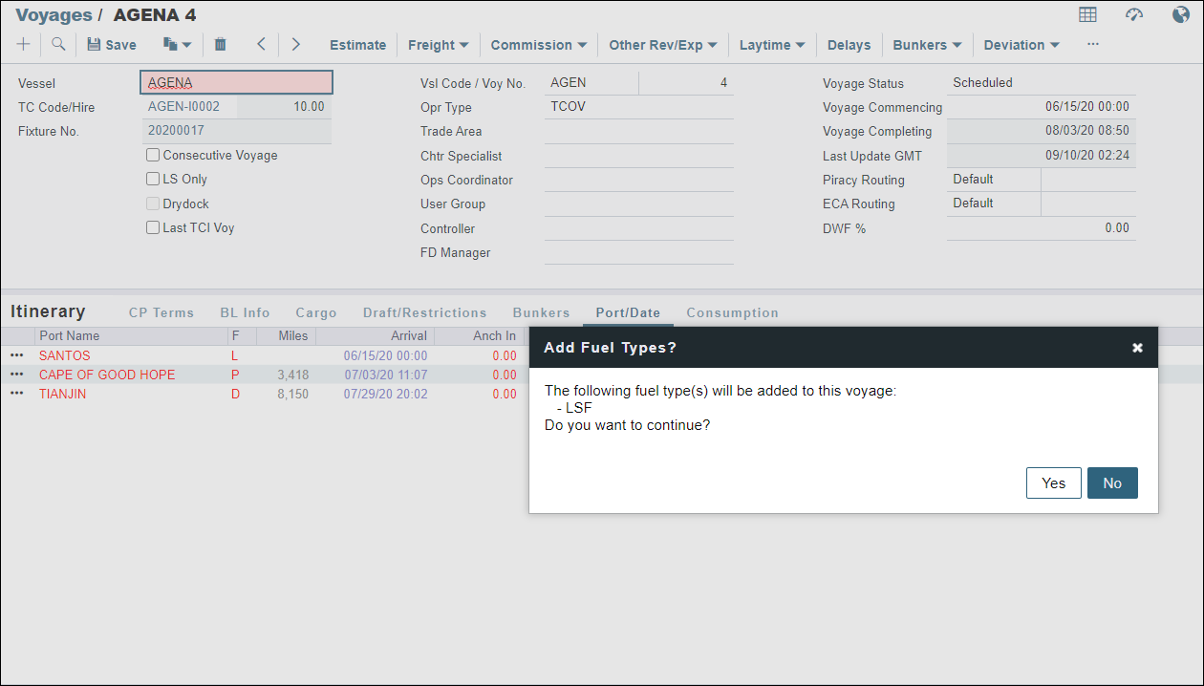Expand the Laytime dropdown
This screenshot has width=1204, height=686.
click(x=772, y=45)
